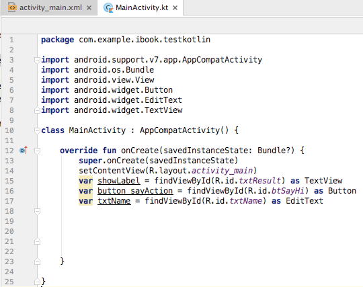This screenshot has width=363, height=287.
Task: Close the activity_main.xml tab
Action: tap(89, 8)
